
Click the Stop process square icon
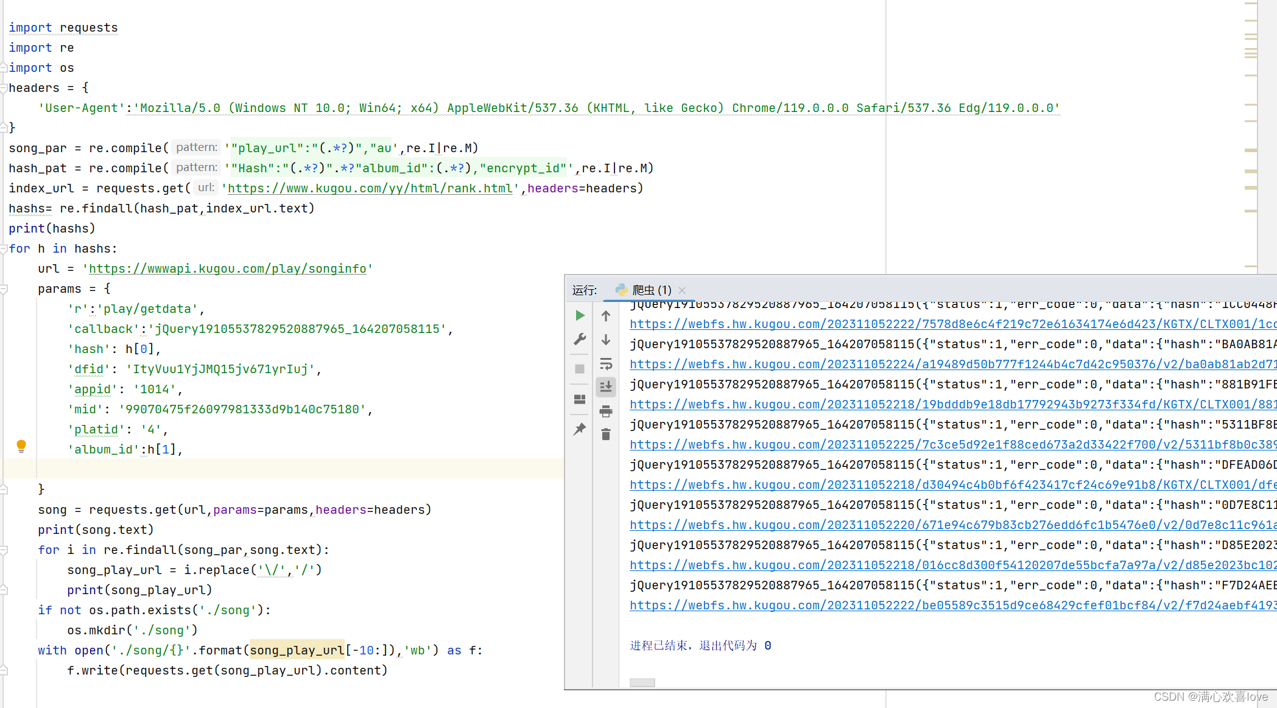point(580,369)
